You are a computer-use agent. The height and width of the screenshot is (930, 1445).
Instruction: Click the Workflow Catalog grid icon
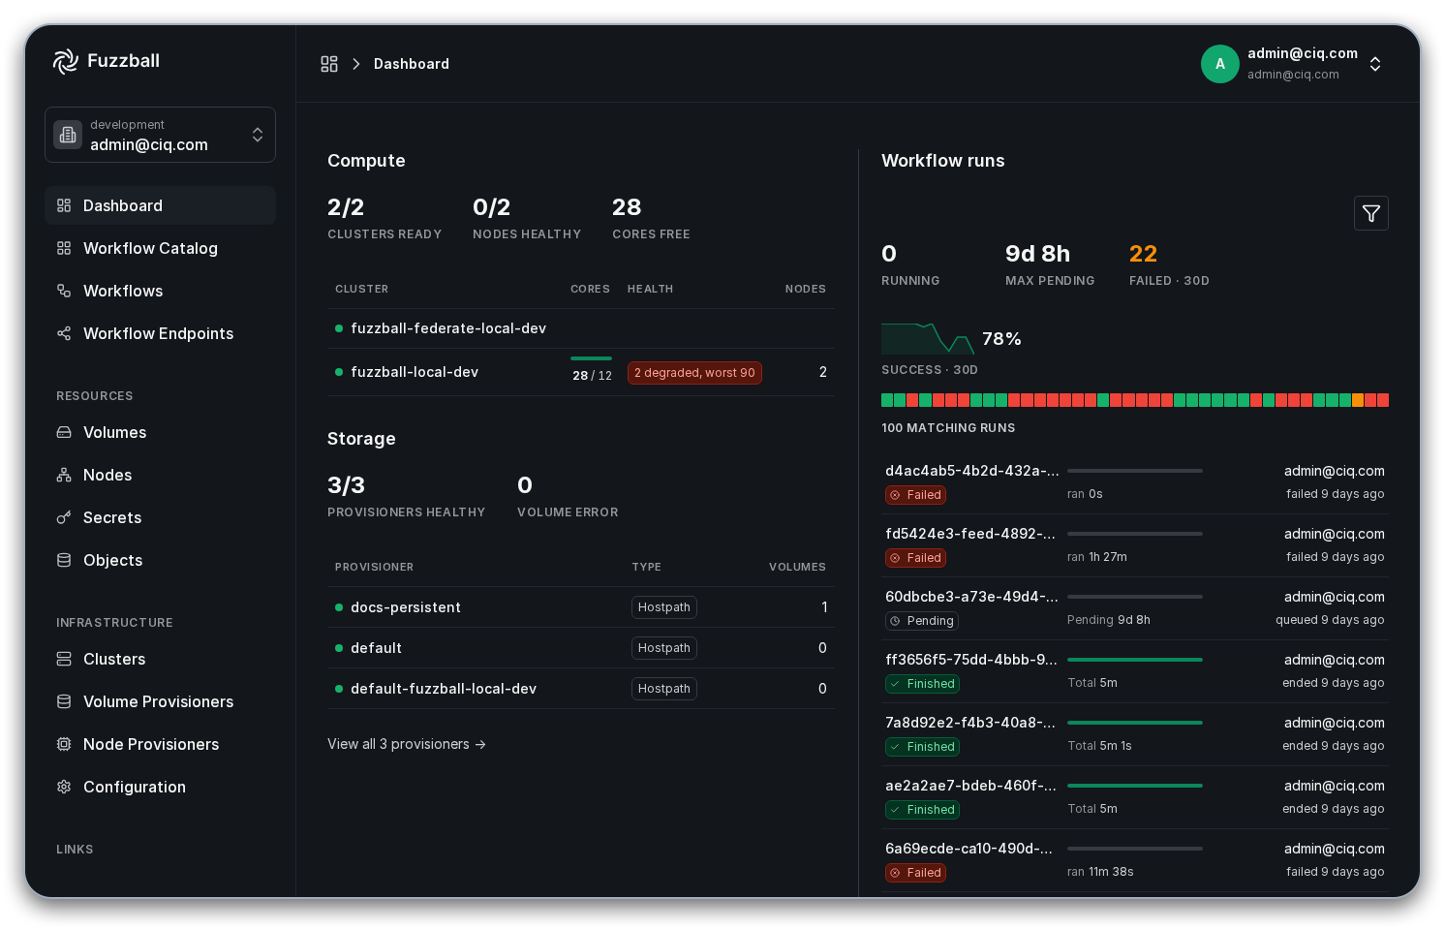64,248
